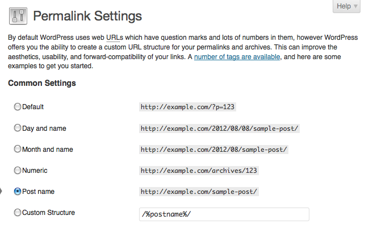Select the Custom Structure radio button
Screen dimensions: 369x228
18,213
